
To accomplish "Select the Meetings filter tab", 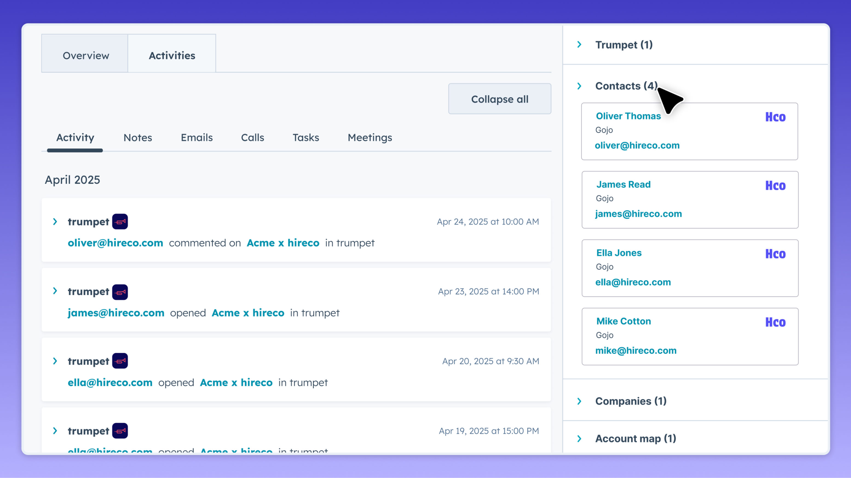I will (x=370, y=137).
